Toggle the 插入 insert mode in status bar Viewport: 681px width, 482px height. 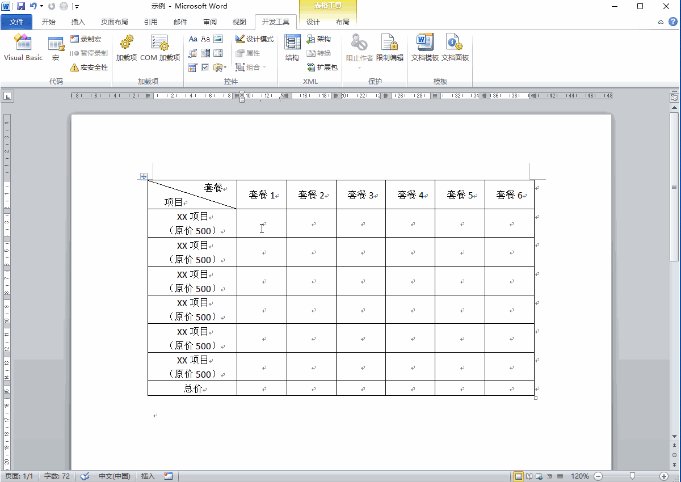tap(148, 476)
